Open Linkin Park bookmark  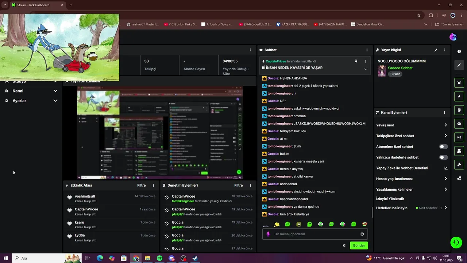[x=180, y=24]
